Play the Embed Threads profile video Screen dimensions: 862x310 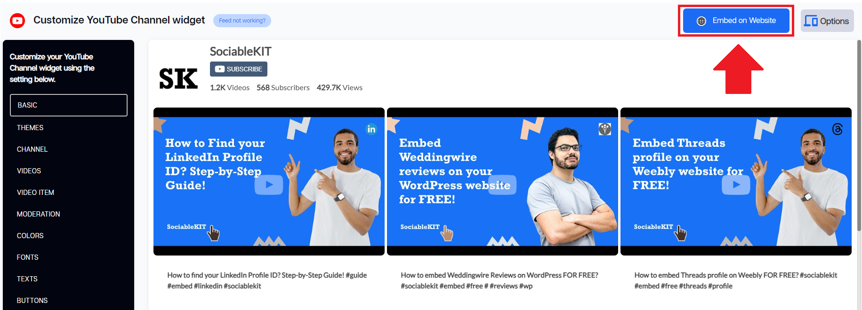click(x=736, y=185)
